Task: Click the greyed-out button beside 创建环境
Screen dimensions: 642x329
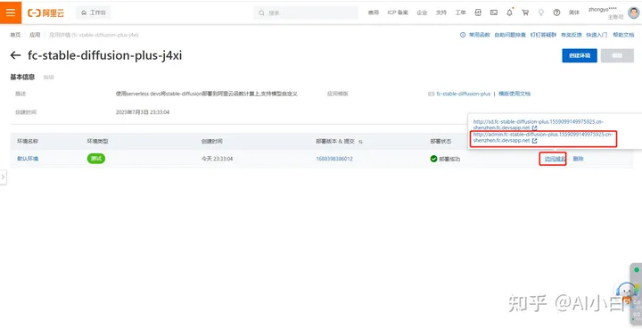Action: [x=617, y=55]
